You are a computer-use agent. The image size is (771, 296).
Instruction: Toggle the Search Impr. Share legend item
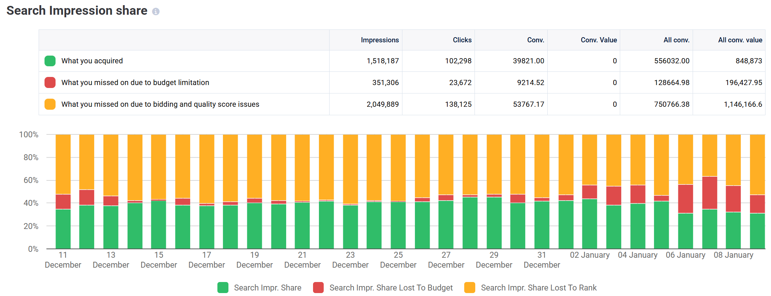260,288
